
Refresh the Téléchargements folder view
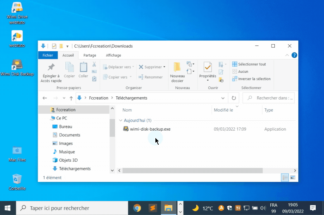pyautogui.click(x=234, y=98)
